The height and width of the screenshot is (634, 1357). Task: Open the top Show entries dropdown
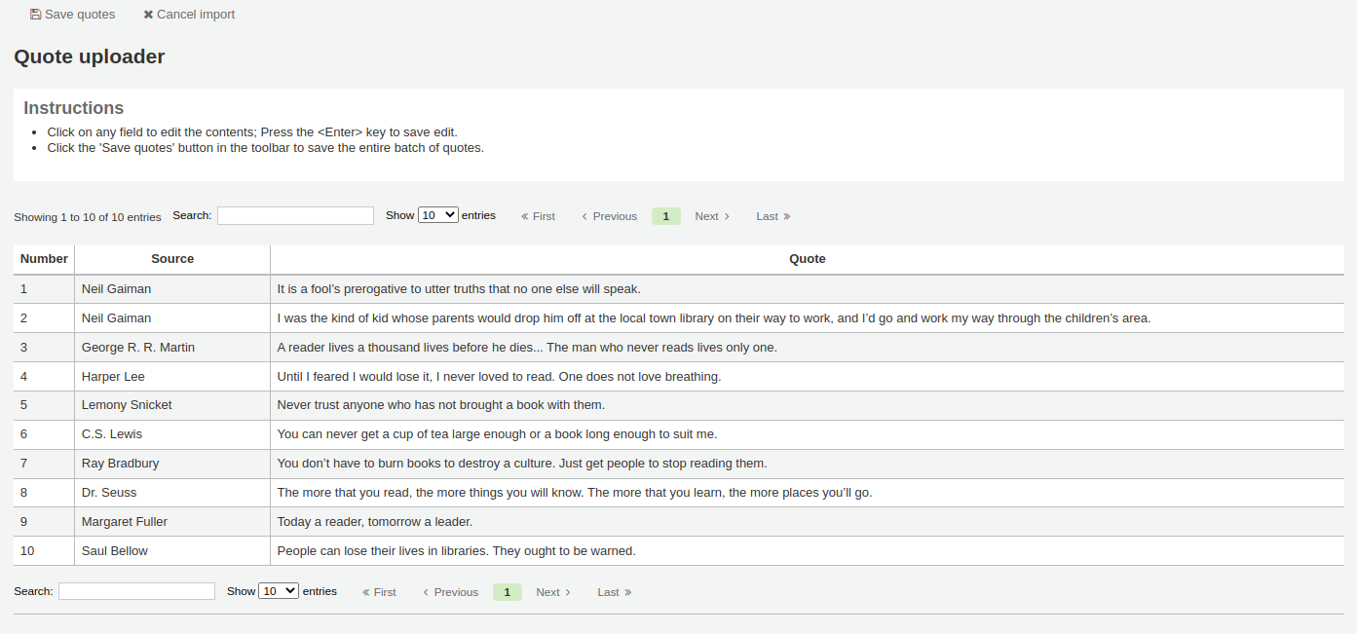click(x=437, y=215)
